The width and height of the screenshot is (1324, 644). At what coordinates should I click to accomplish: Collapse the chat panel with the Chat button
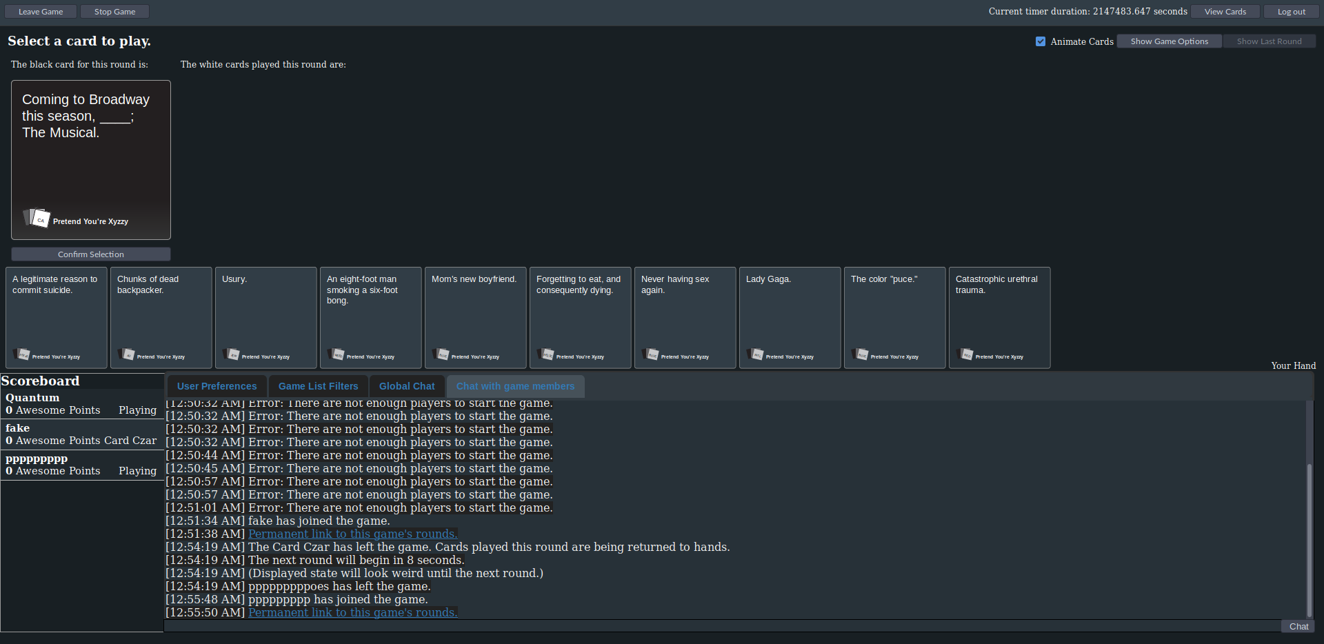click(x=1298, y=626)
